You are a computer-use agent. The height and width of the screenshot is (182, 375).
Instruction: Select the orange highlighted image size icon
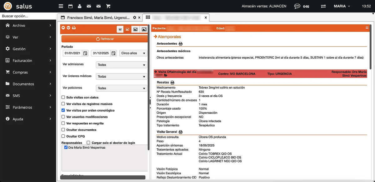coord(127,29)
